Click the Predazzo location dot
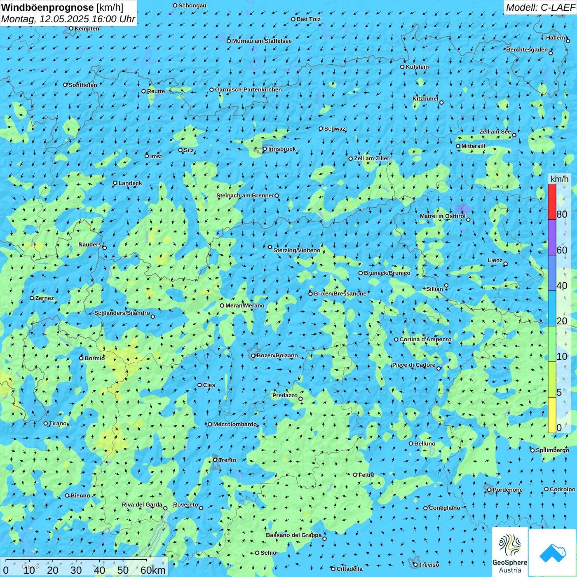 tap(300, 399)
